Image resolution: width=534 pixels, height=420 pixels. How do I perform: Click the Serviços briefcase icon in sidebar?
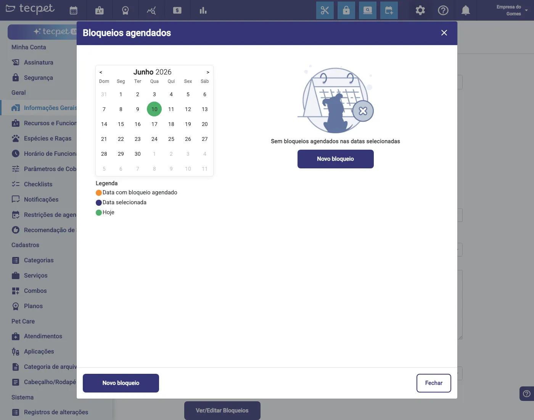click(x=16, y=276)
